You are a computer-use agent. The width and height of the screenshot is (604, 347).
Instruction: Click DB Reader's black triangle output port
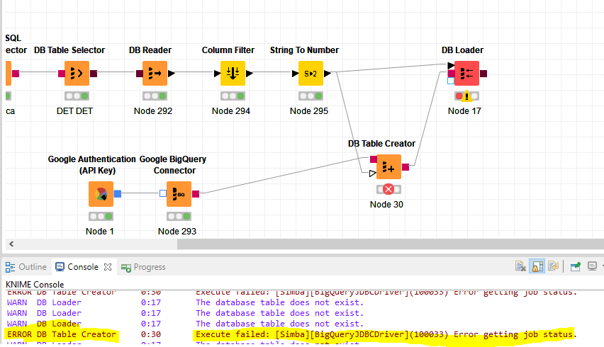pos(172,74)
